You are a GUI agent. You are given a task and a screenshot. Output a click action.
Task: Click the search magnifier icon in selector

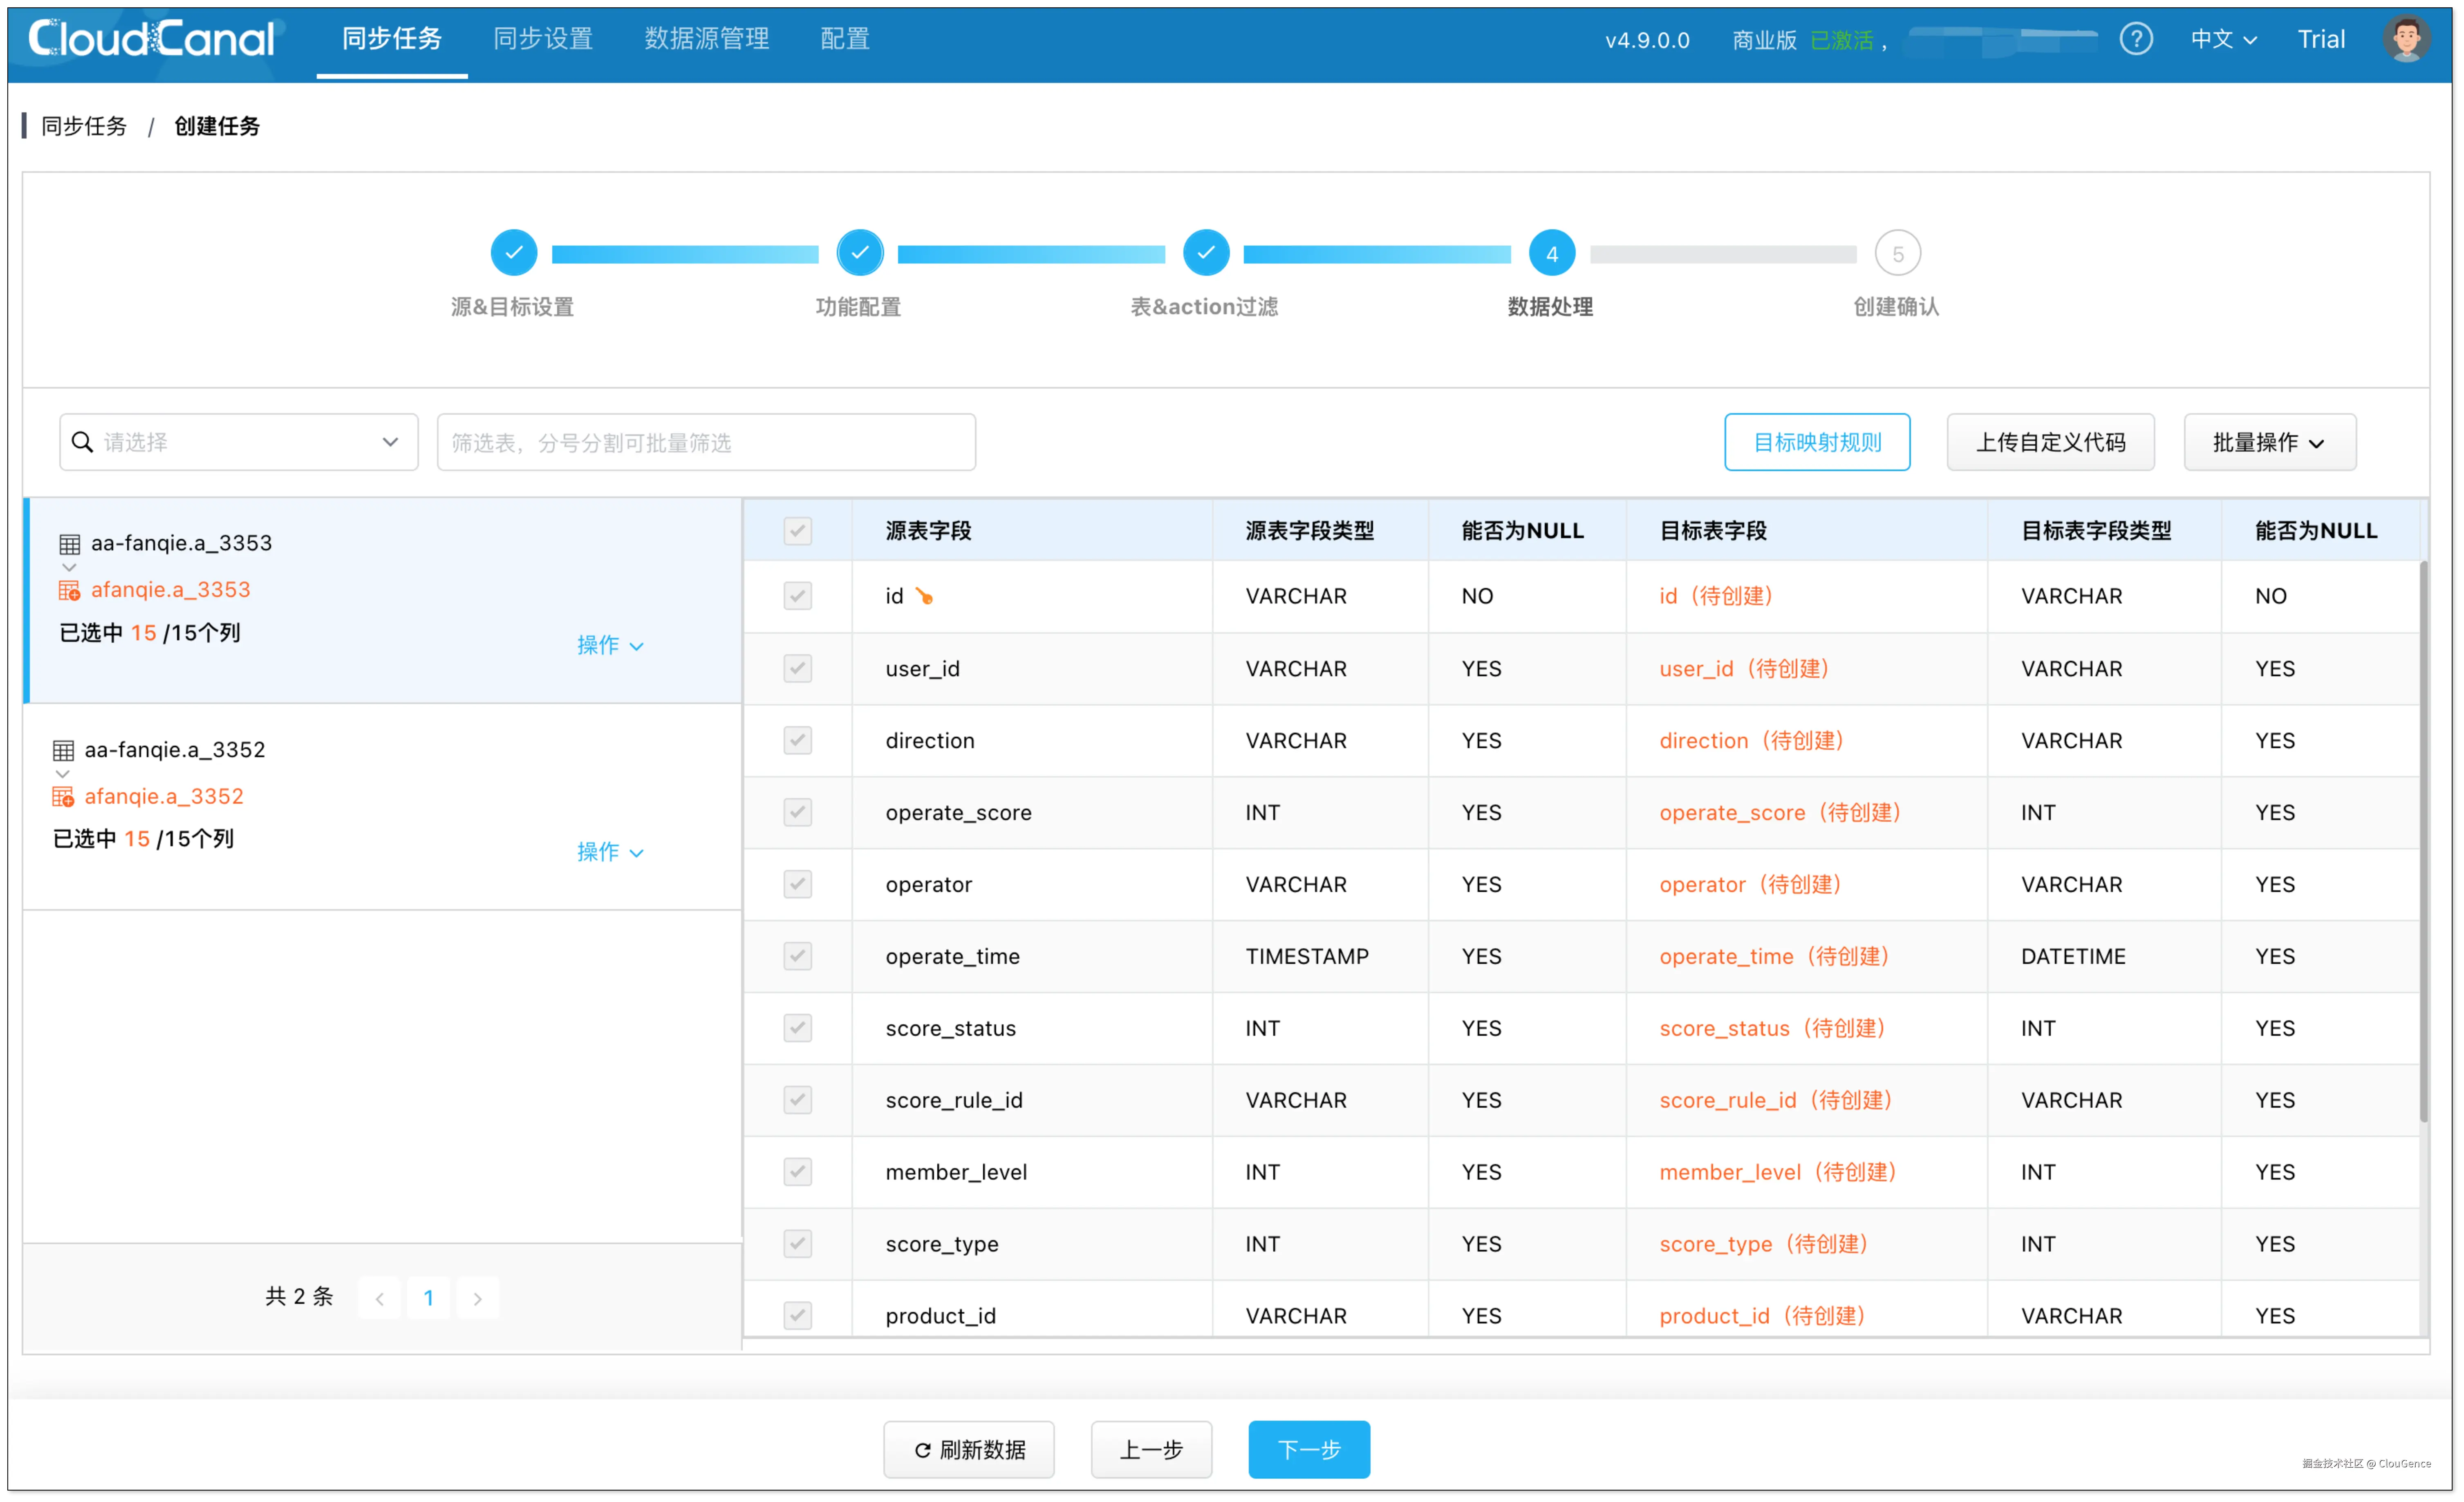pyautogui.click(x=83, y=442)
